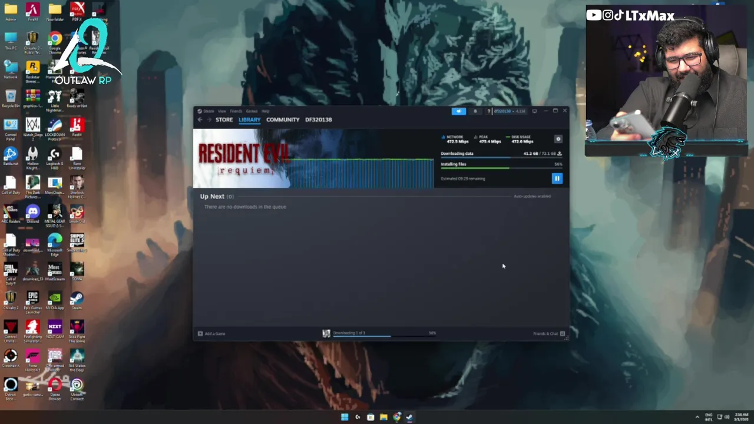Select the Epic Games Launcher desktop shortcut

coord(33,302)
